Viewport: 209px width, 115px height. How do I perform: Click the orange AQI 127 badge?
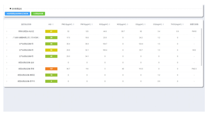tap(51, 69)
